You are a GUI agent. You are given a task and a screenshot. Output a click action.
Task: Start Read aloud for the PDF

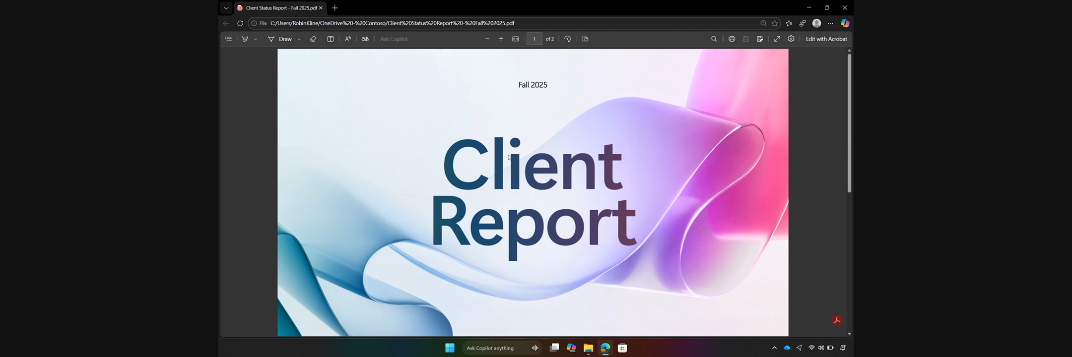[x=348, y=39]
